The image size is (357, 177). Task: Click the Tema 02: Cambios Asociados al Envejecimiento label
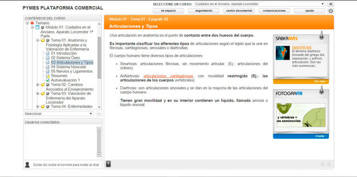[70, 87]
